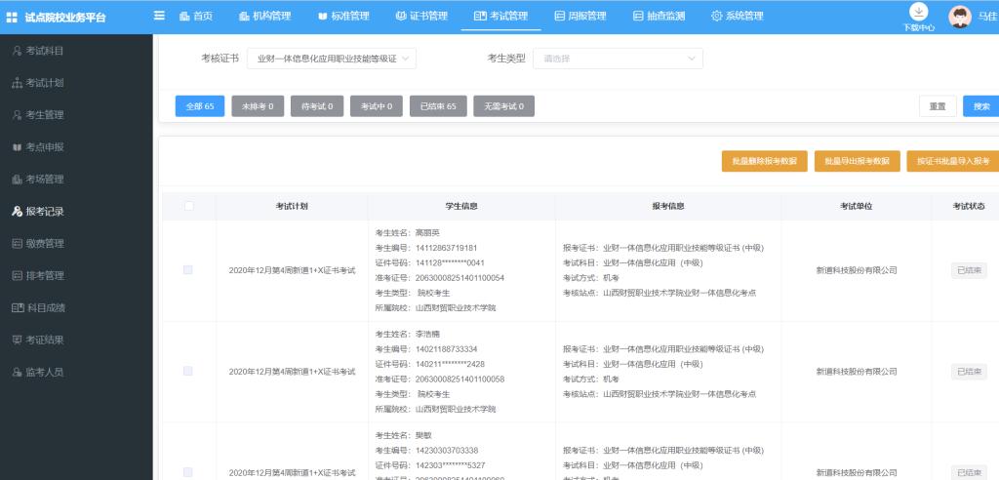Select the 考试中 0 filter tab
The width and height of the screenshot is (999, 480).
pyautogui.click(x=376, y=106)
